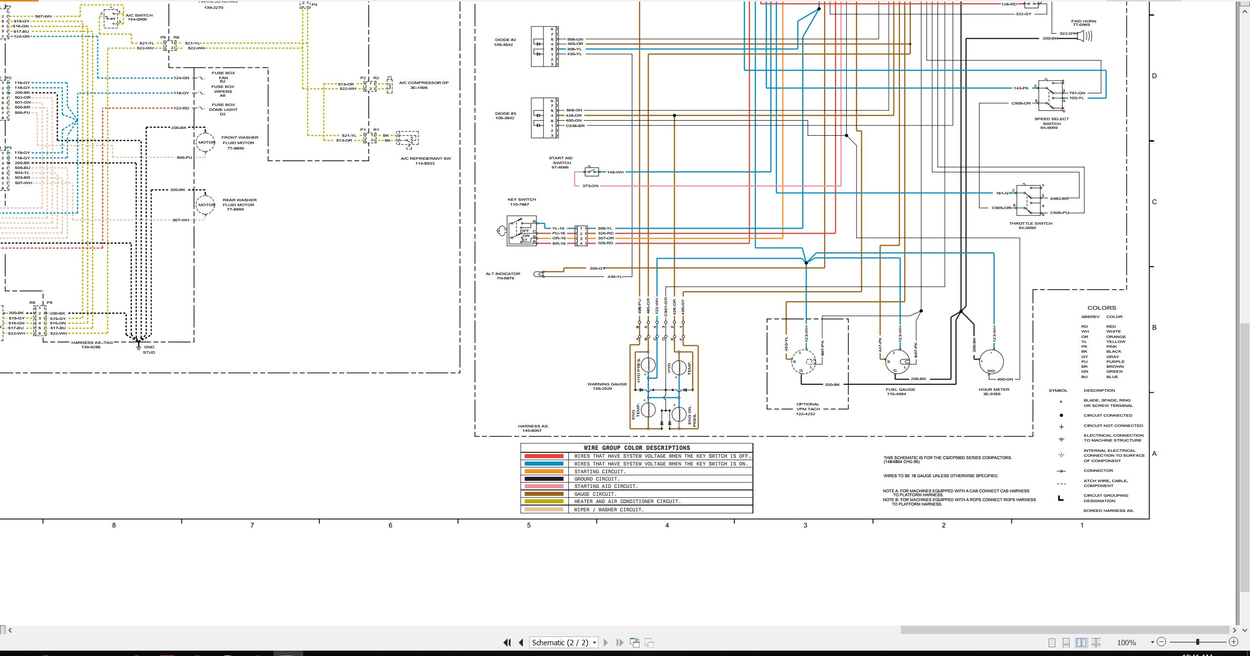Go to the next page
Image resolution: width=1250 pixels, height=656 pixels.
[606, 642]
